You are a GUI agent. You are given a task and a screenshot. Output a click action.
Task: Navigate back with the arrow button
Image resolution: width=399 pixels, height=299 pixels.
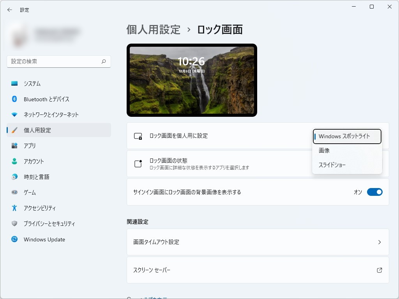[x=10, y=10]
